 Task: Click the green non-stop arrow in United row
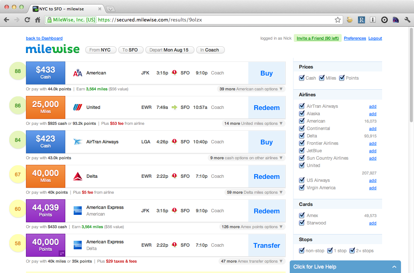click(174, 107)
